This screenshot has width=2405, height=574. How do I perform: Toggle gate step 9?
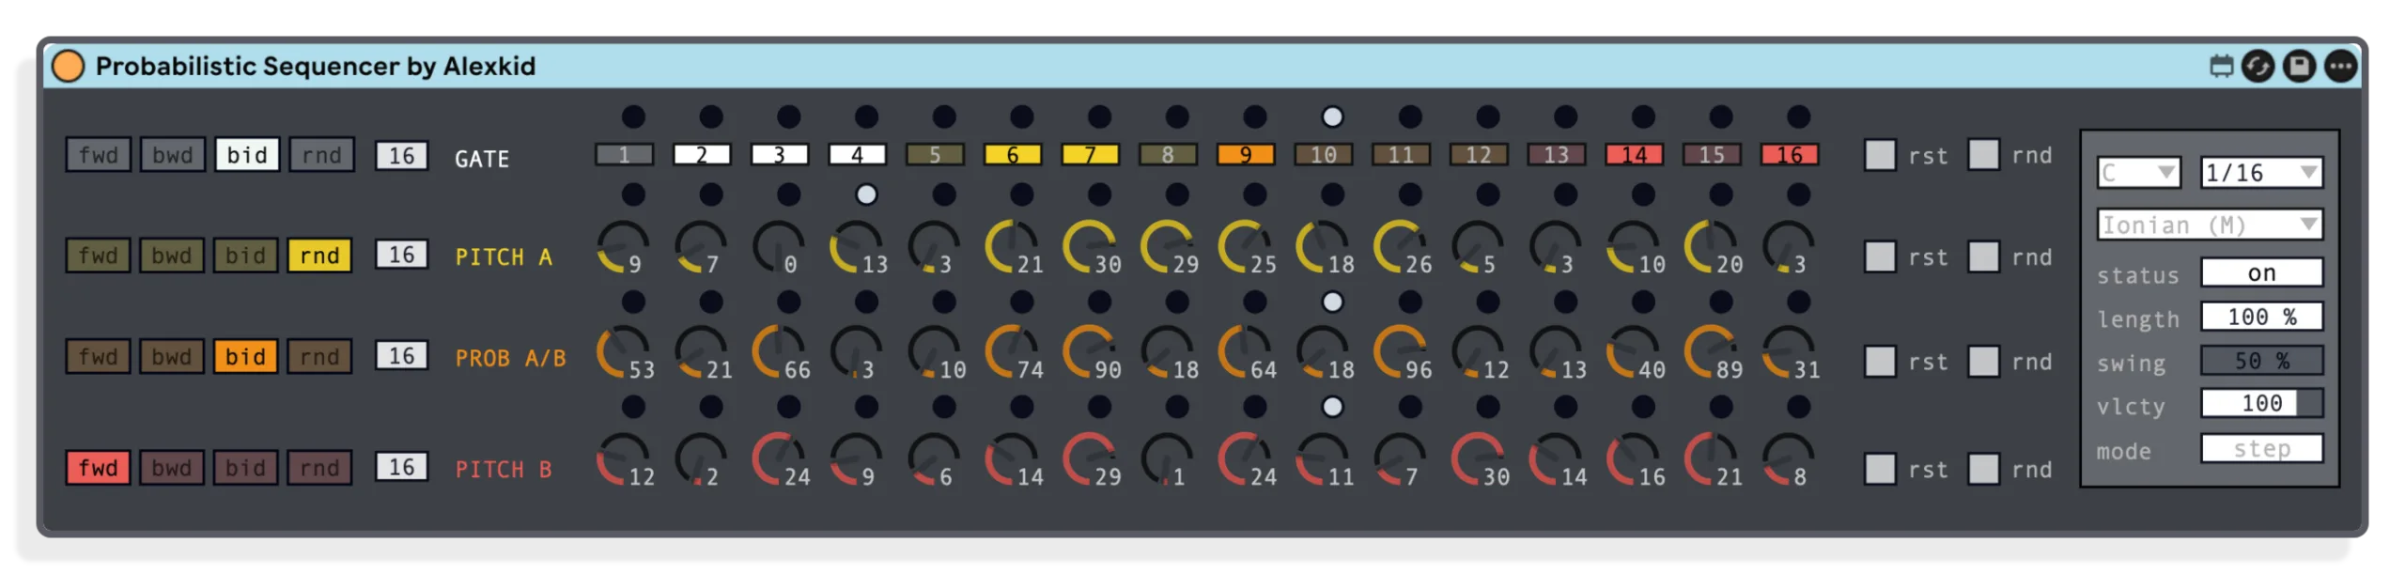1245,155
